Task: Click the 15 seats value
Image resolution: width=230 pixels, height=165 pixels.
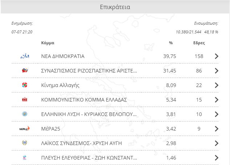Action: tap(199, 100)
